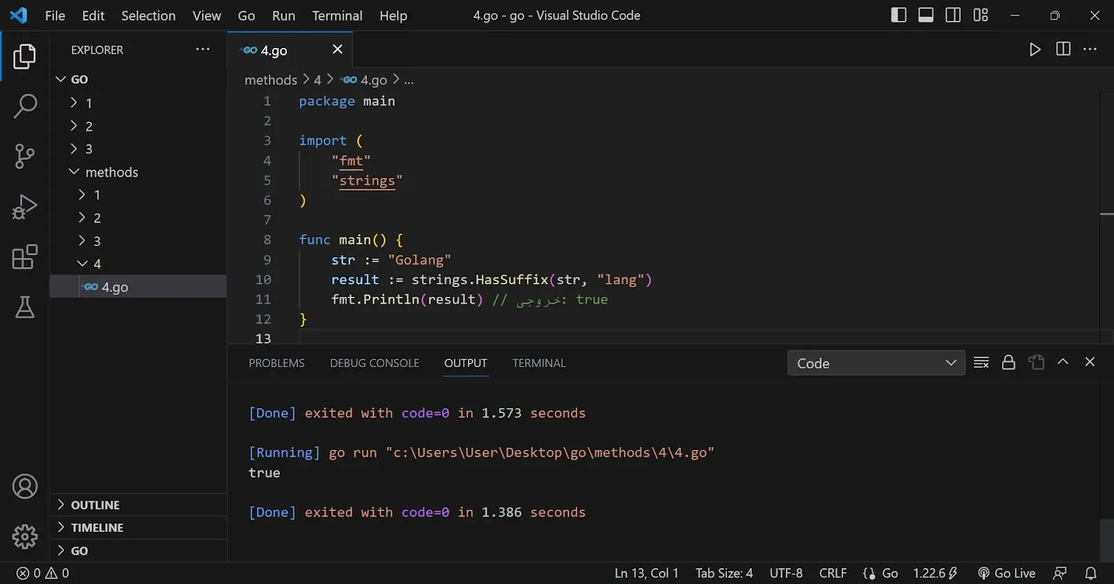Maximize the panel size with chevron
Image resolution: width=1114 pixels, height=584 pixels.
1063,362
